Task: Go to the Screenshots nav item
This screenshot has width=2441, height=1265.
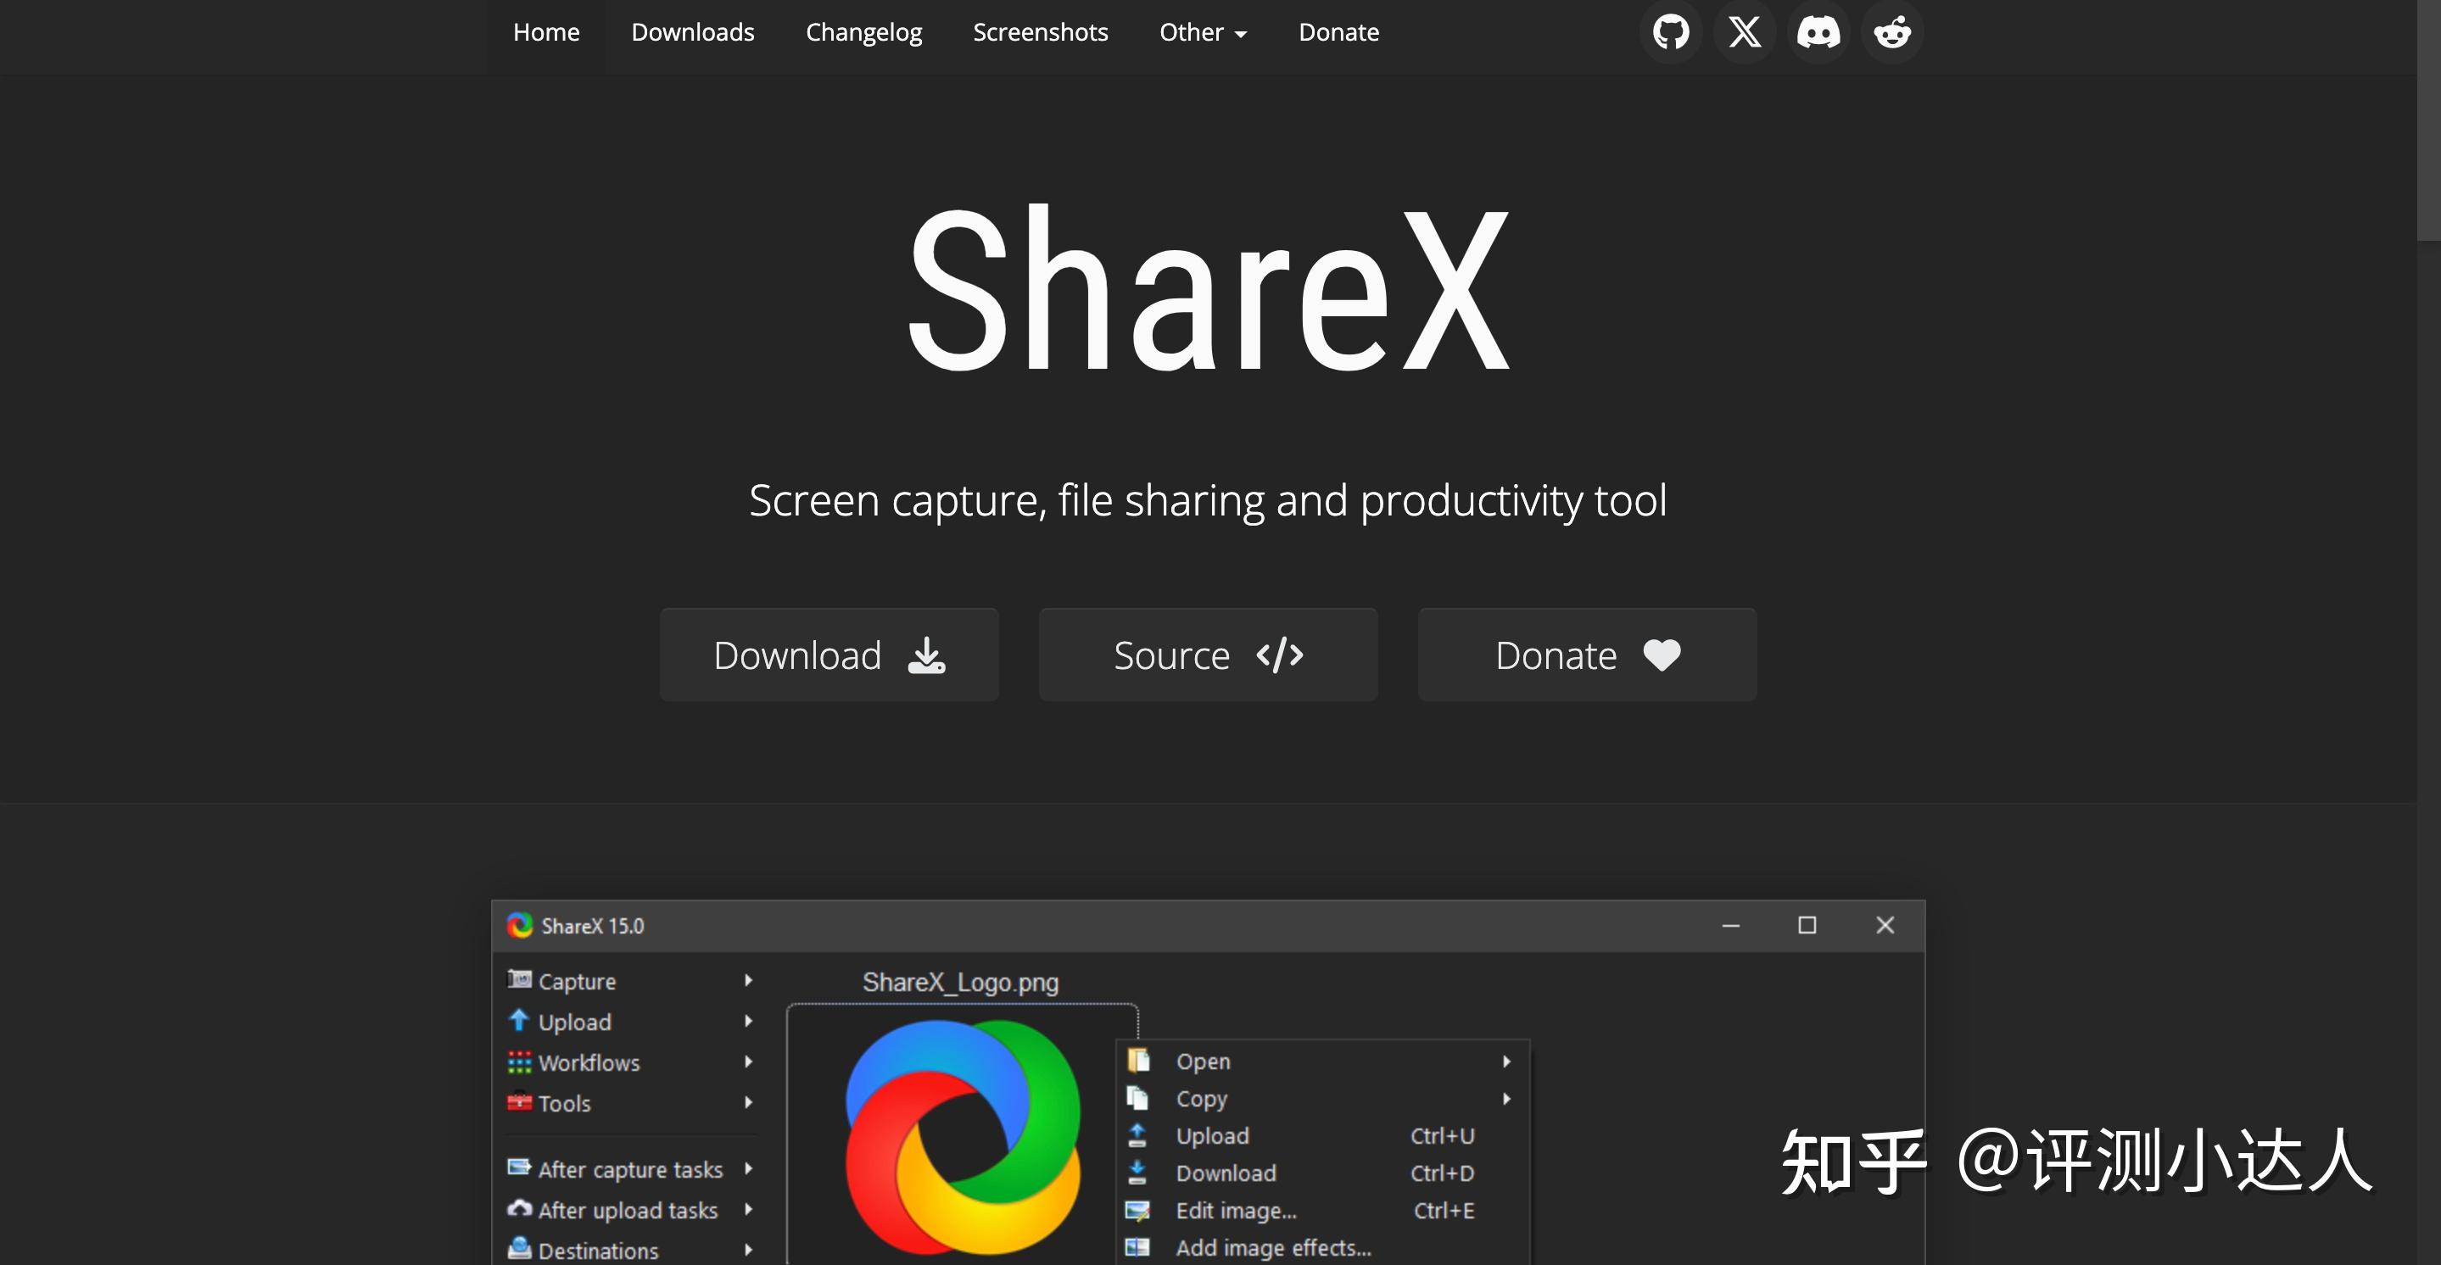Action: (1040, 32)
